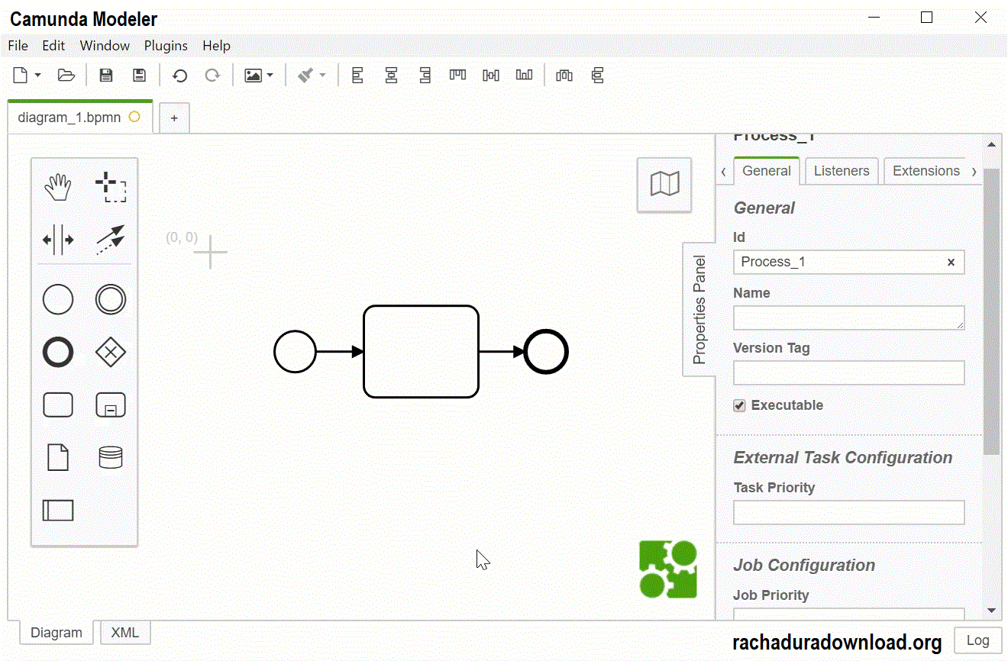
Task: Select task shape from palette
Action: pyautogui.click(x=58, y=405)
